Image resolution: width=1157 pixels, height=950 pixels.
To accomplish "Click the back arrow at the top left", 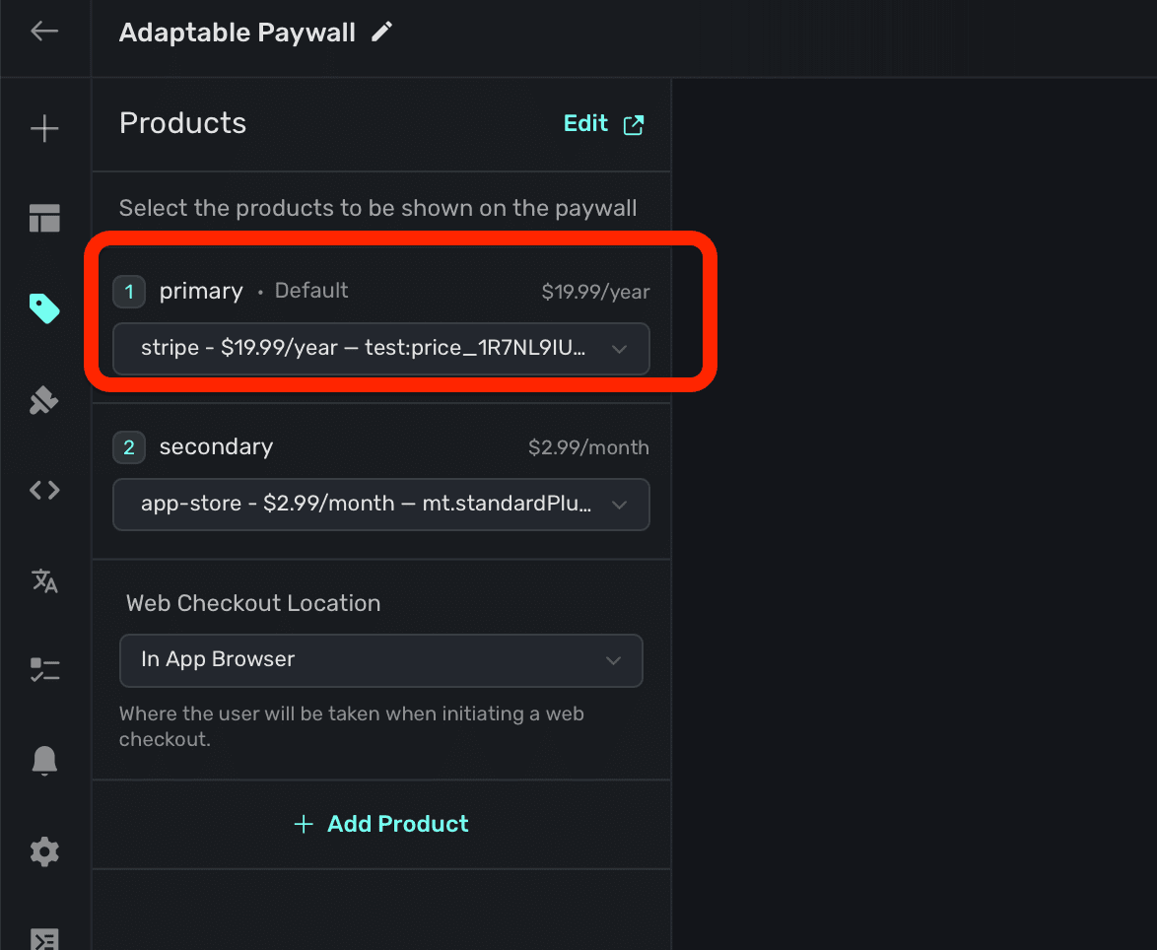I will pos(44,31).
